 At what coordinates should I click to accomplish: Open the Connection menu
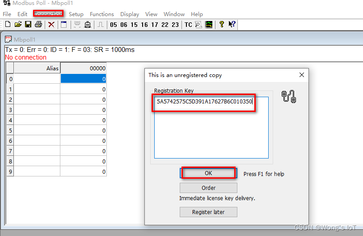pyautogui.click(x=48, y=14)
